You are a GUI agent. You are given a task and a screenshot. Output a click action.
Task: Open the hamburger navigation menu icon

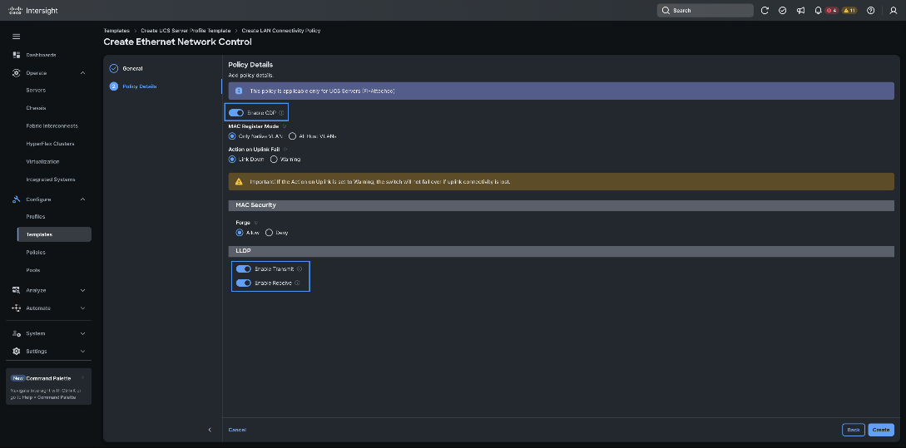(x=16, y=37)
